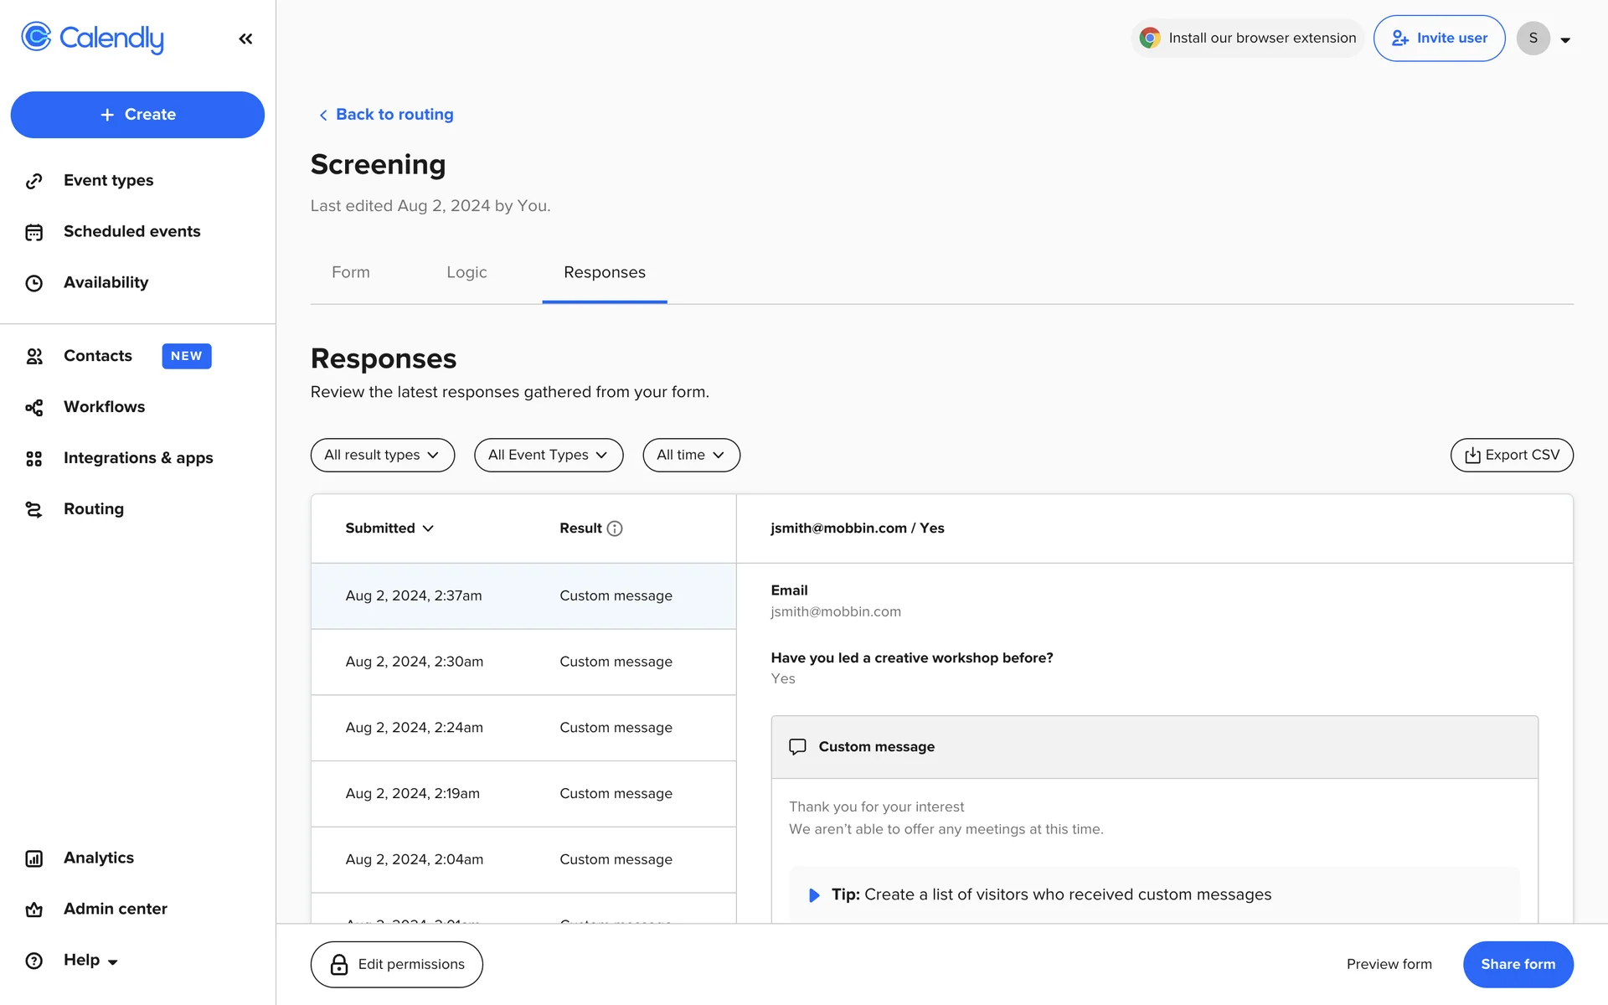The width and height of the screenshot is (1608, 1005).
Task: Click the Integrations & apps grid icon
Action: 33,458
